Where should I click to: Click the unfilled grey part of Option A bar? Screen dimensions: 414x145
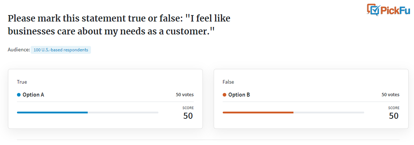pyautogui.click(x=123, y=112)
